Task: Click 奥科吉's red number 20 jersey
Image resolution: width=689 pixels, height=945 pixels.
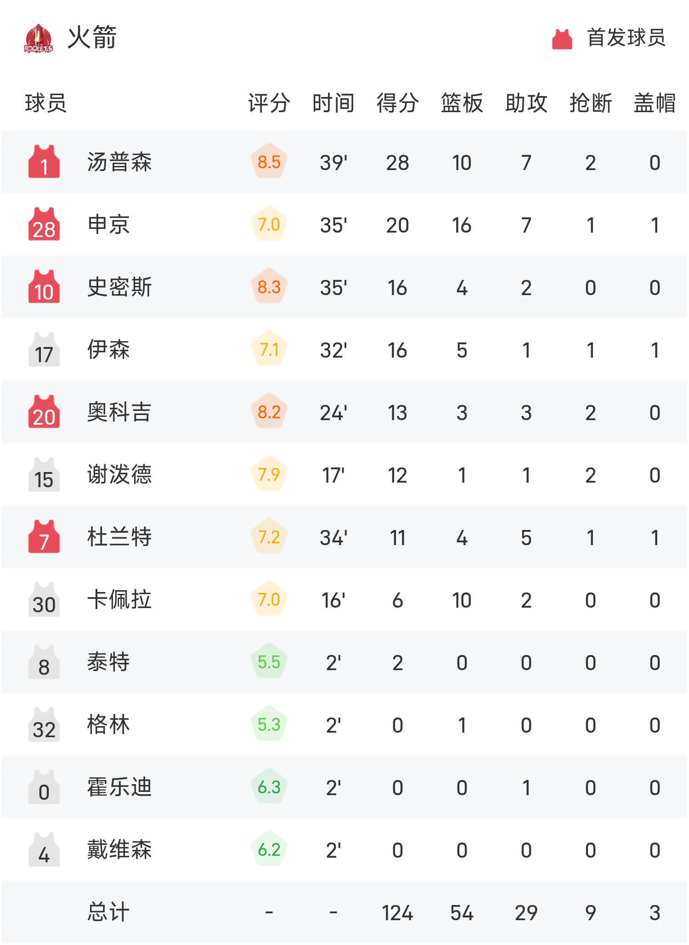Action: pos(44,412)
